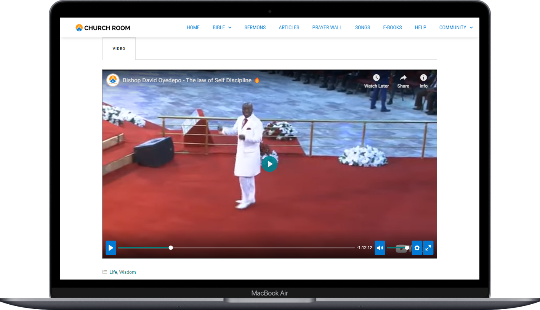Image resolution: width=540 pixels, height=310 pixels.
Task: Visit the PRAYER WALL page
Action: [x=327, y=28]
